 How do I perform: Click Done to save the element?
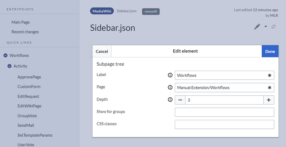[x=270, y=51]
